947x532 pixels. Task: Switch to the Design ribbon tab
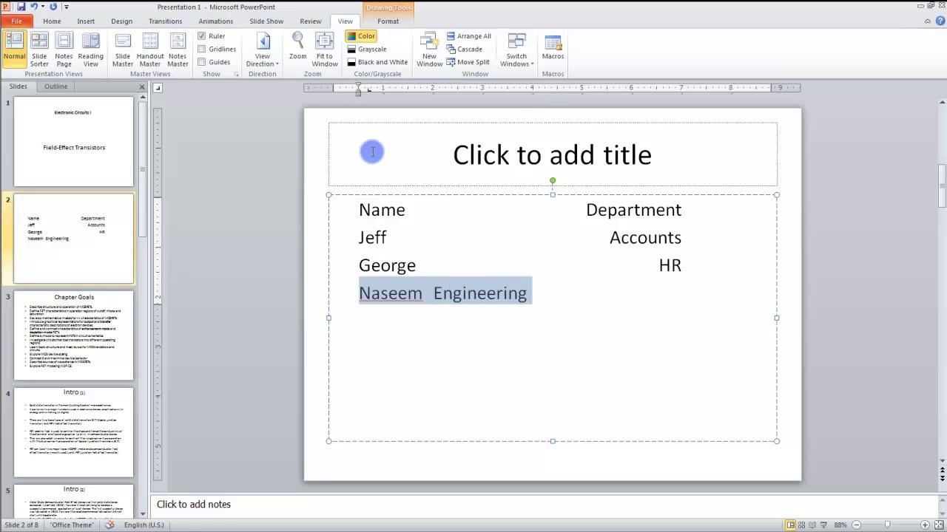[x=121, y=21]
